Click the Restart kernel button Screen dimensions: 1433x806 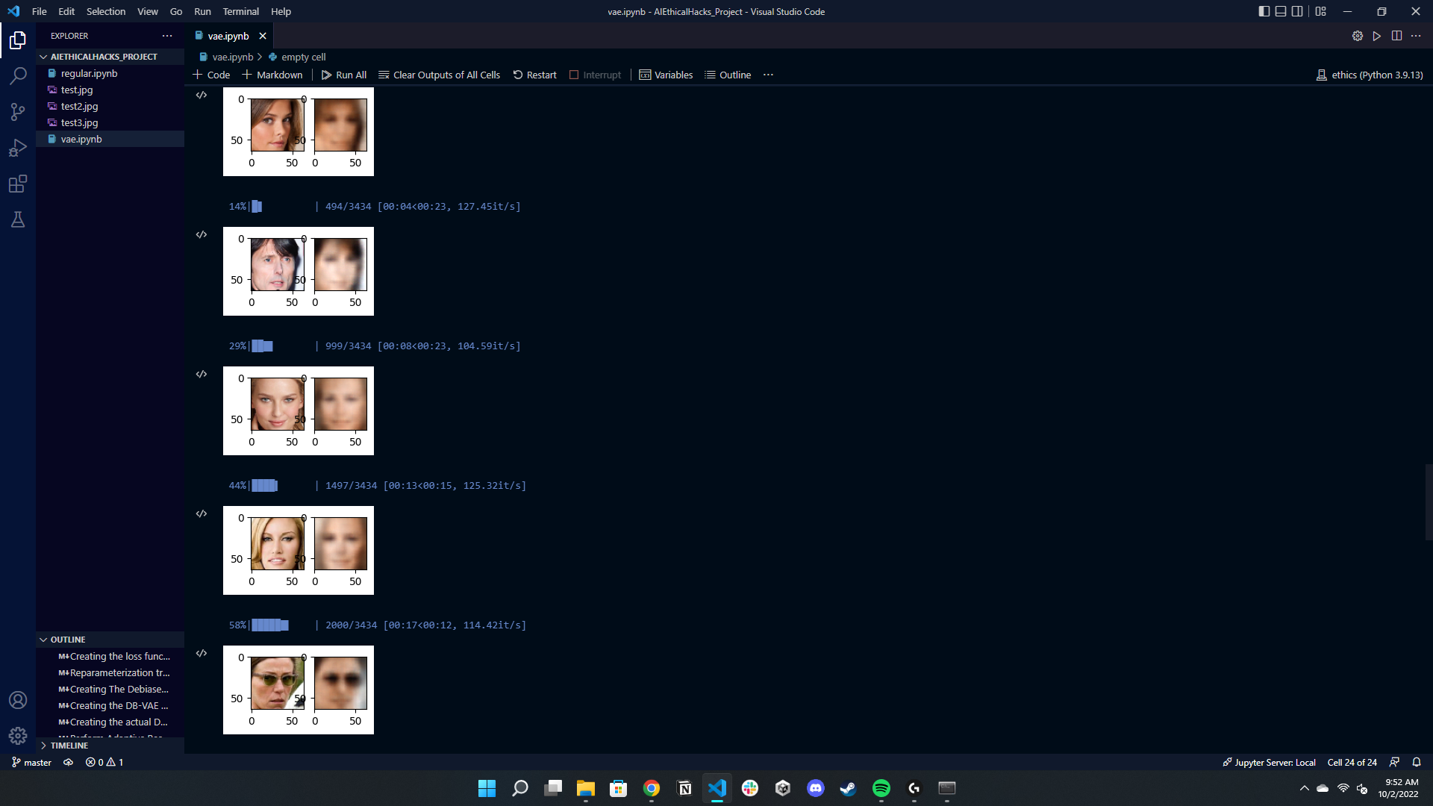coord(534,75)
